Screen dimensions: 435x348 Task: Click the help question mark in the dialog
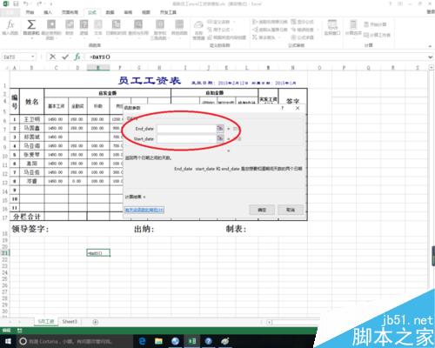[282, 108]
